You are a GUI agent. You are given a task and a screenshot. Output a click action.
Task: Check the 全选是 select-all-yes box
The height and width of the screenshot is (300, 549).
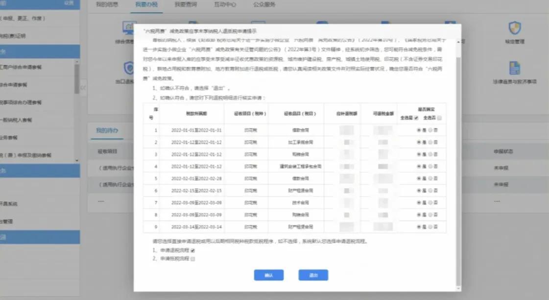click(x=416, y=118)
